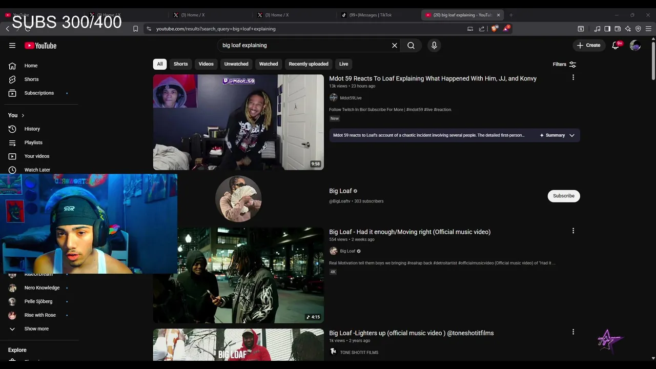Open a new browser tab
Viewport: 656px width, 369px height.
click(x=511, y=15)
